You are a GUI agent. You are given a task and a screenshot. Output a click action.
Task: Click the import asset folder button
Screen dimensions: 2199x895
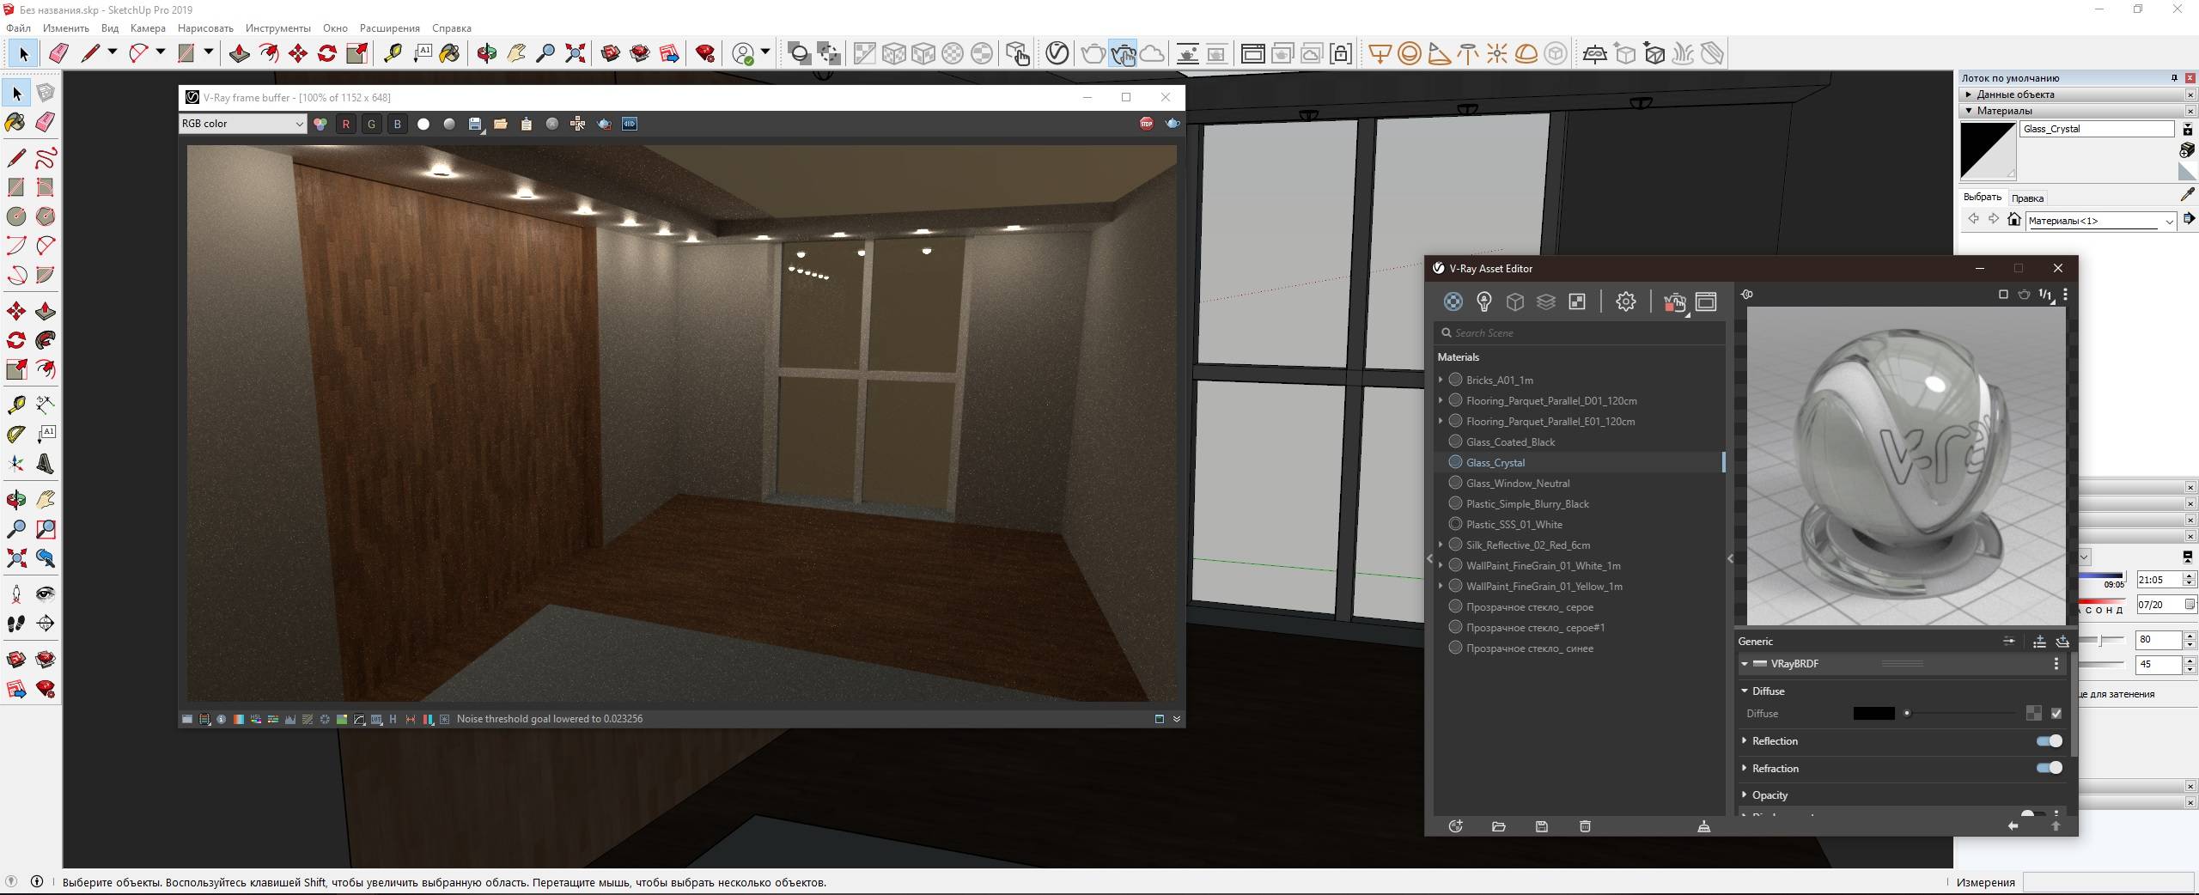[x=1499, y=826]
